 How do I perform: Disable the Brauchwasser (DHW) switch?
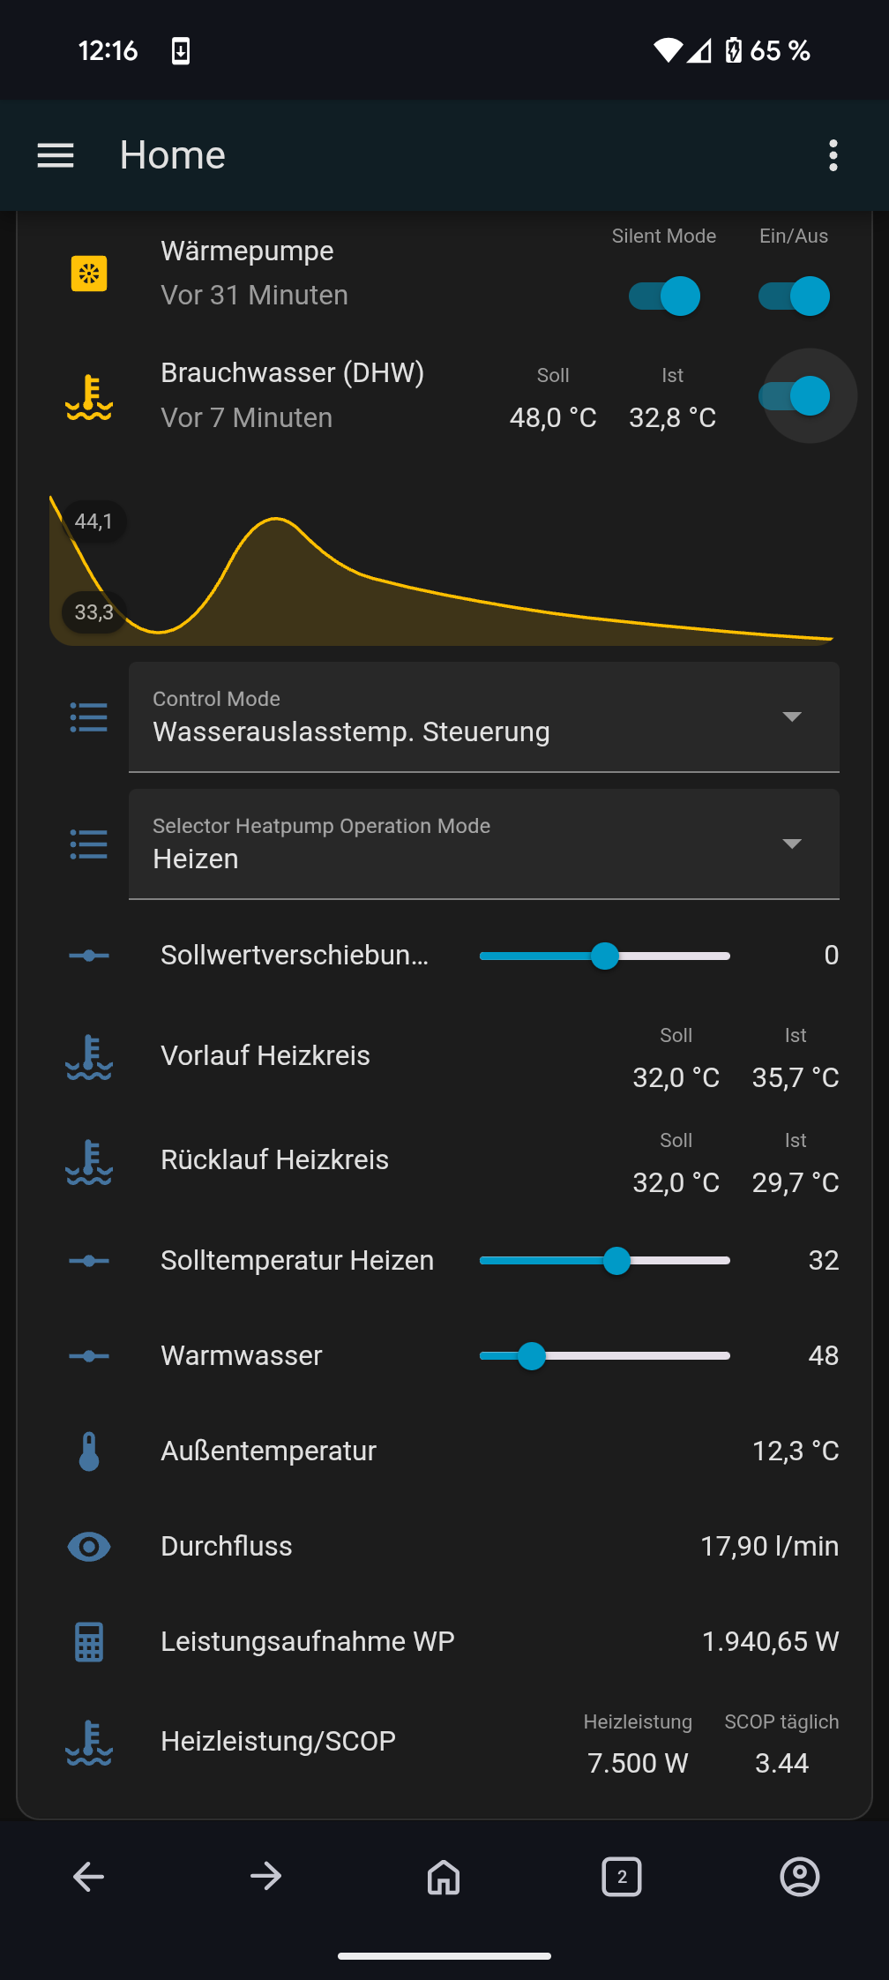tap(794, 396)
